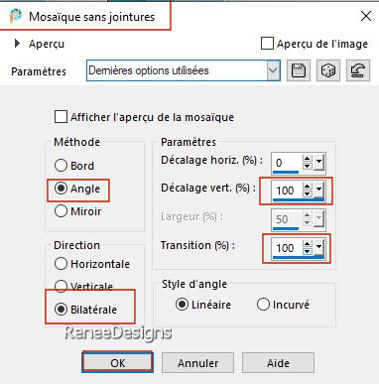Select the Incurvé angle style option
379x384 pixels.
263,305
